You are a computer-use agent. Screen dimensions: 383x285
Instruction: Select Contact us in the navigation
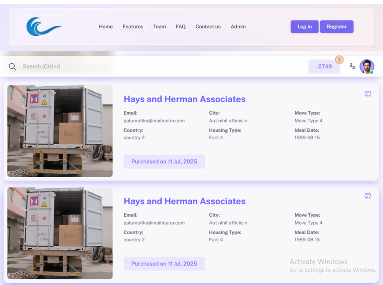[x=208, y=26]
